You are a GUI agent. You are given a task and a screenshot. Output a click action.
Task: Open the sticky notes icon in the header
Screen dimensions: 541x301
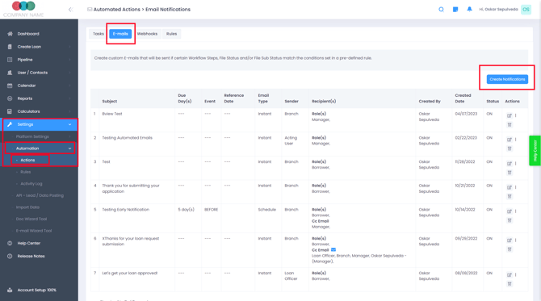[x=455, y=10]
